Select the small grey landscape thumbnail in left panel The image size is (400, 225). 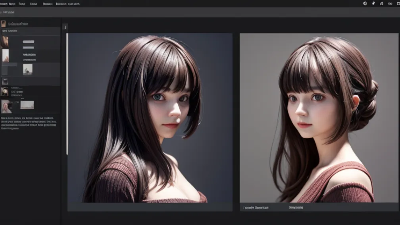[28, 69]
